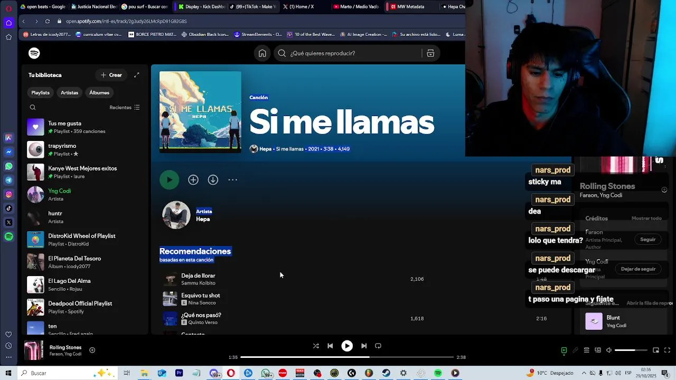Image resolution: width=676 pixels, height=380 pixels.
Task: Open Yng Codi artist in library
Action: click(x=84, y=195)
